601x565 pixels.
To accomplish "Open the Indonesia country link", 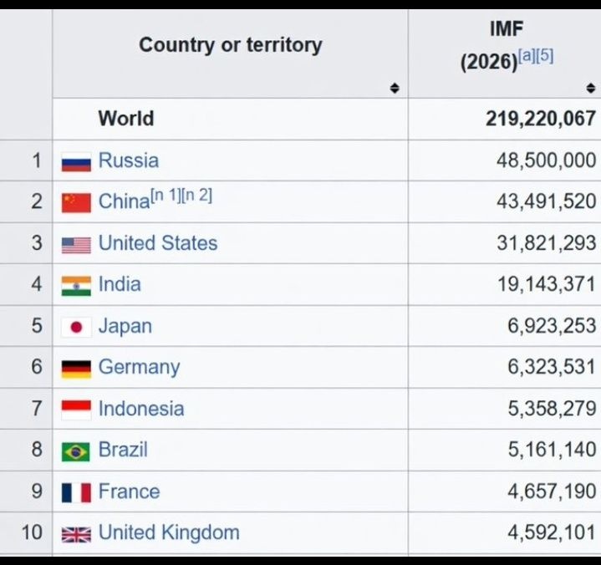I will click(x=140, y=409).
